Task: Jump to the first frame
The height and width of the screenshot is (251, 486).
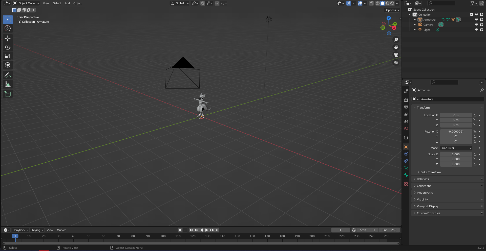Action: 191,230
